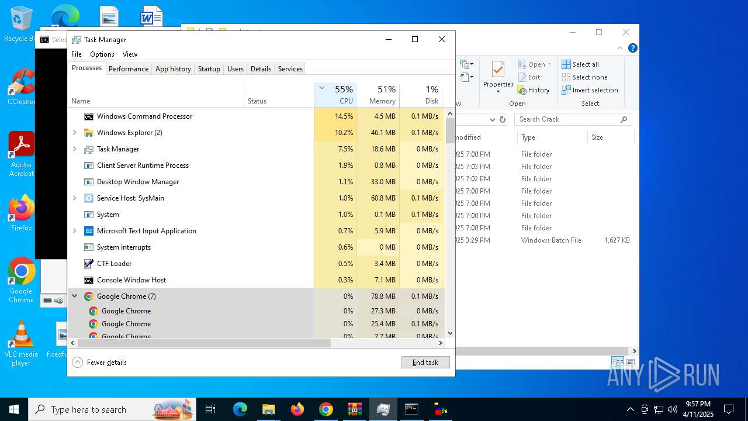Sort processes by Memory column
The height and width of the screenshot is (421, 748).
378,95
